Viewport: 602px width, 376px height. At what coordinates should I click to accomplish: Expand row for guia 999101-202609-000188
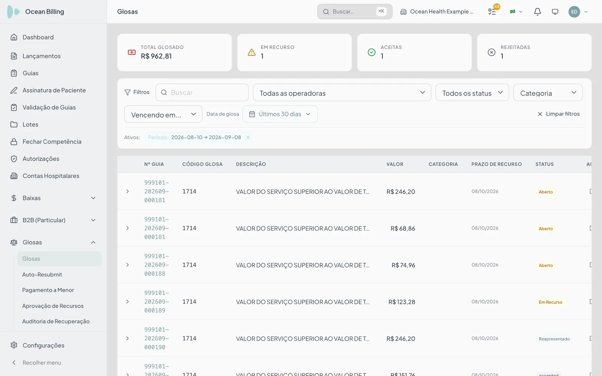(128, 265)
